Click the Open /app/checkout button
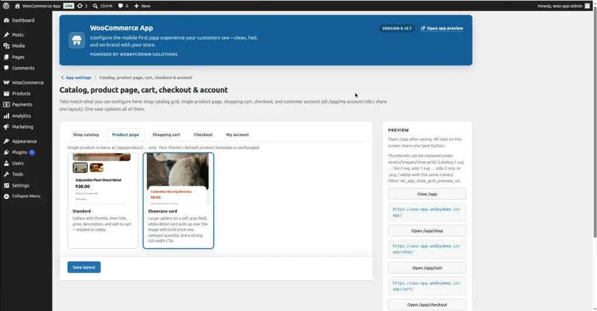This screenshot has width=597, height=311. click(427, 305)
